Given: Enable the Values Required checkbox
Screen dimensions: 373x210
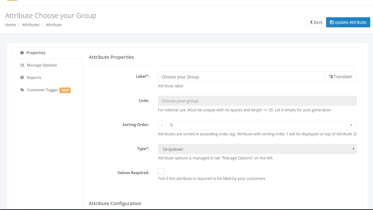Looking at the screenshot, I should (161, 171).
